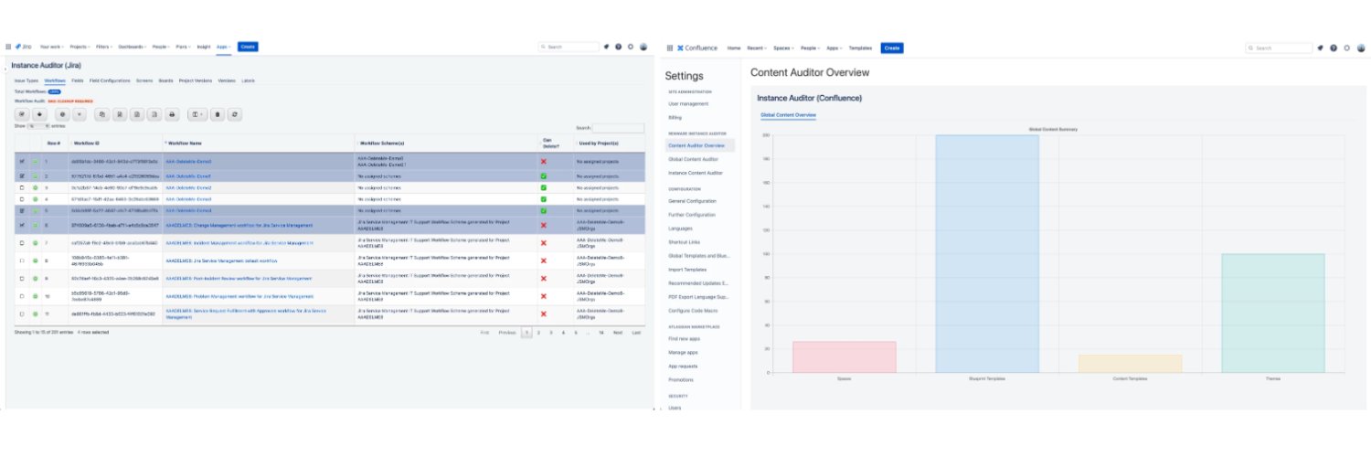Click the Confluence Create button
This screenshot has width=1371, height=457.
[x=892, y=48]
